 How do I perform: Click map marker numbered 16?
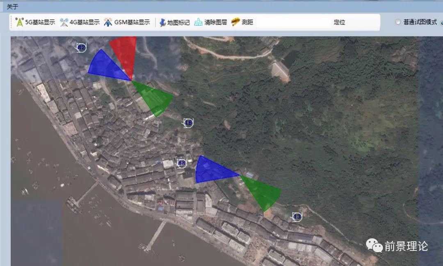point(188,123)
